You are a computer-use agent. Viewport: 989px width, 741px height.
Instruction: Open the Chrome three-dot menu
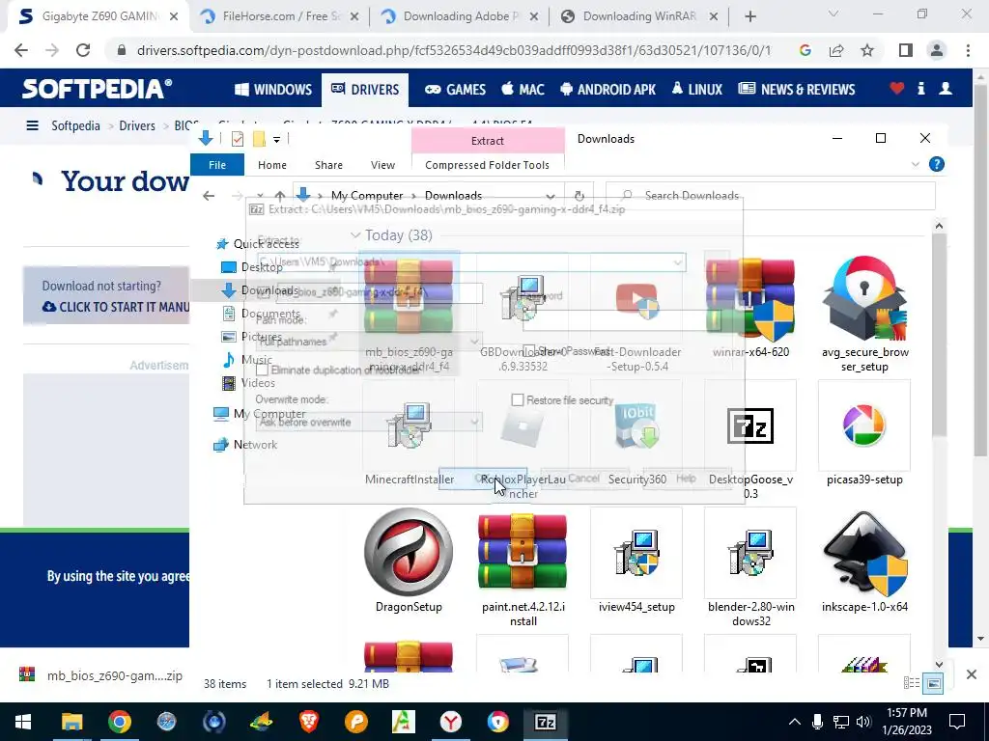pyautogui.click(x=968, y=50)
